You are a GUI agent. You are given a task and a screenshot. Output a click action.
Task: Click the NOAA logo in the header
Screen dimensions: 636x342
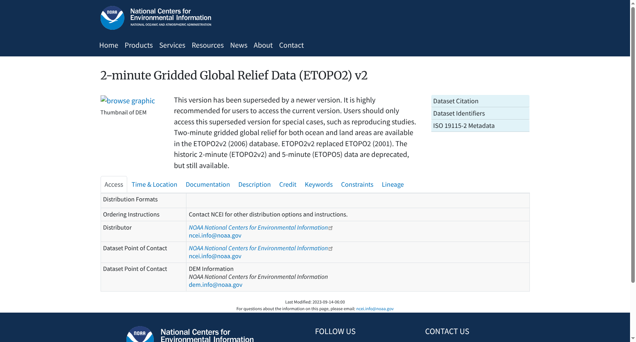[112, 18]
